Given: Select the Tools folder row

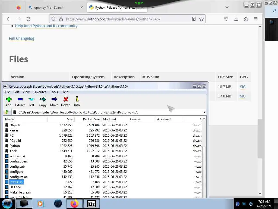Looking at the screenshot, I should [103, 151].
